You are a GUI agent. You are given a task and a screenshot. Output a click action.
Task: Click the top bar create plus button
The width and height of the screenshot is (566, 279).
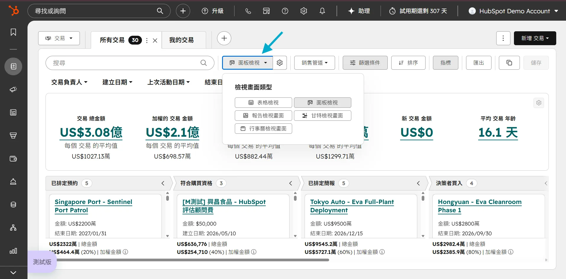pyautogui.click(x=183, y=11)
